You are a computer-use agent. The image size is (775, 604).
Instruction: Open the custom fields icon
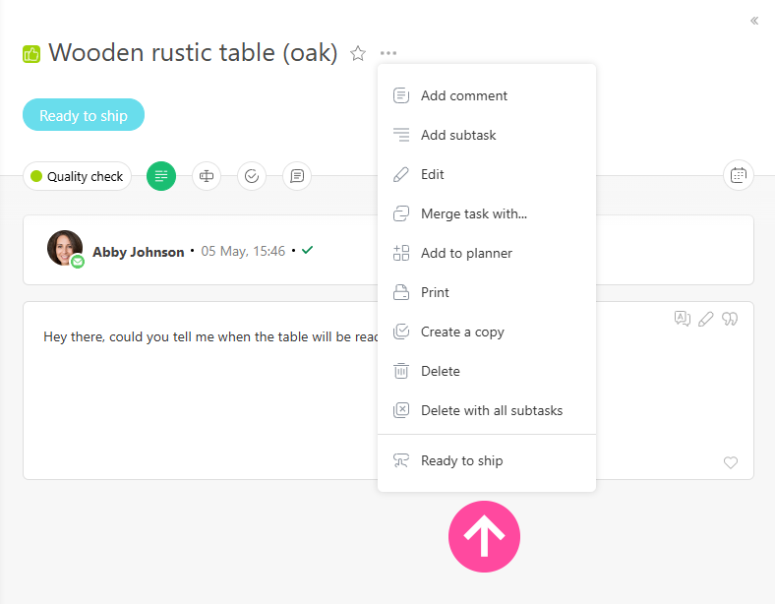click(x=207, y=176)
